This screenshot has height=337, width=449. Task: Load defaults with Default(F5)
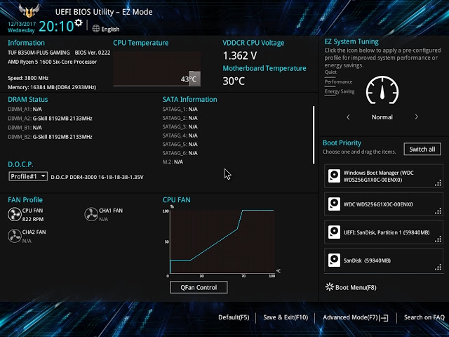click(x=234, y=317)
